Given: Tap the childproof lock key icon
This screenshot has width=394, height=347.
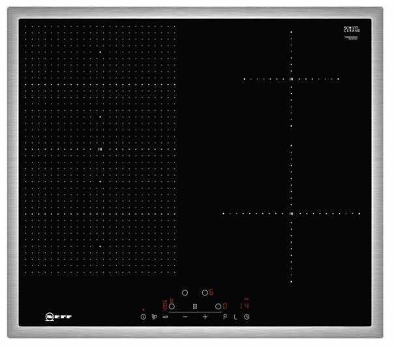Looking at the screenshot, I should pos(165,317).
